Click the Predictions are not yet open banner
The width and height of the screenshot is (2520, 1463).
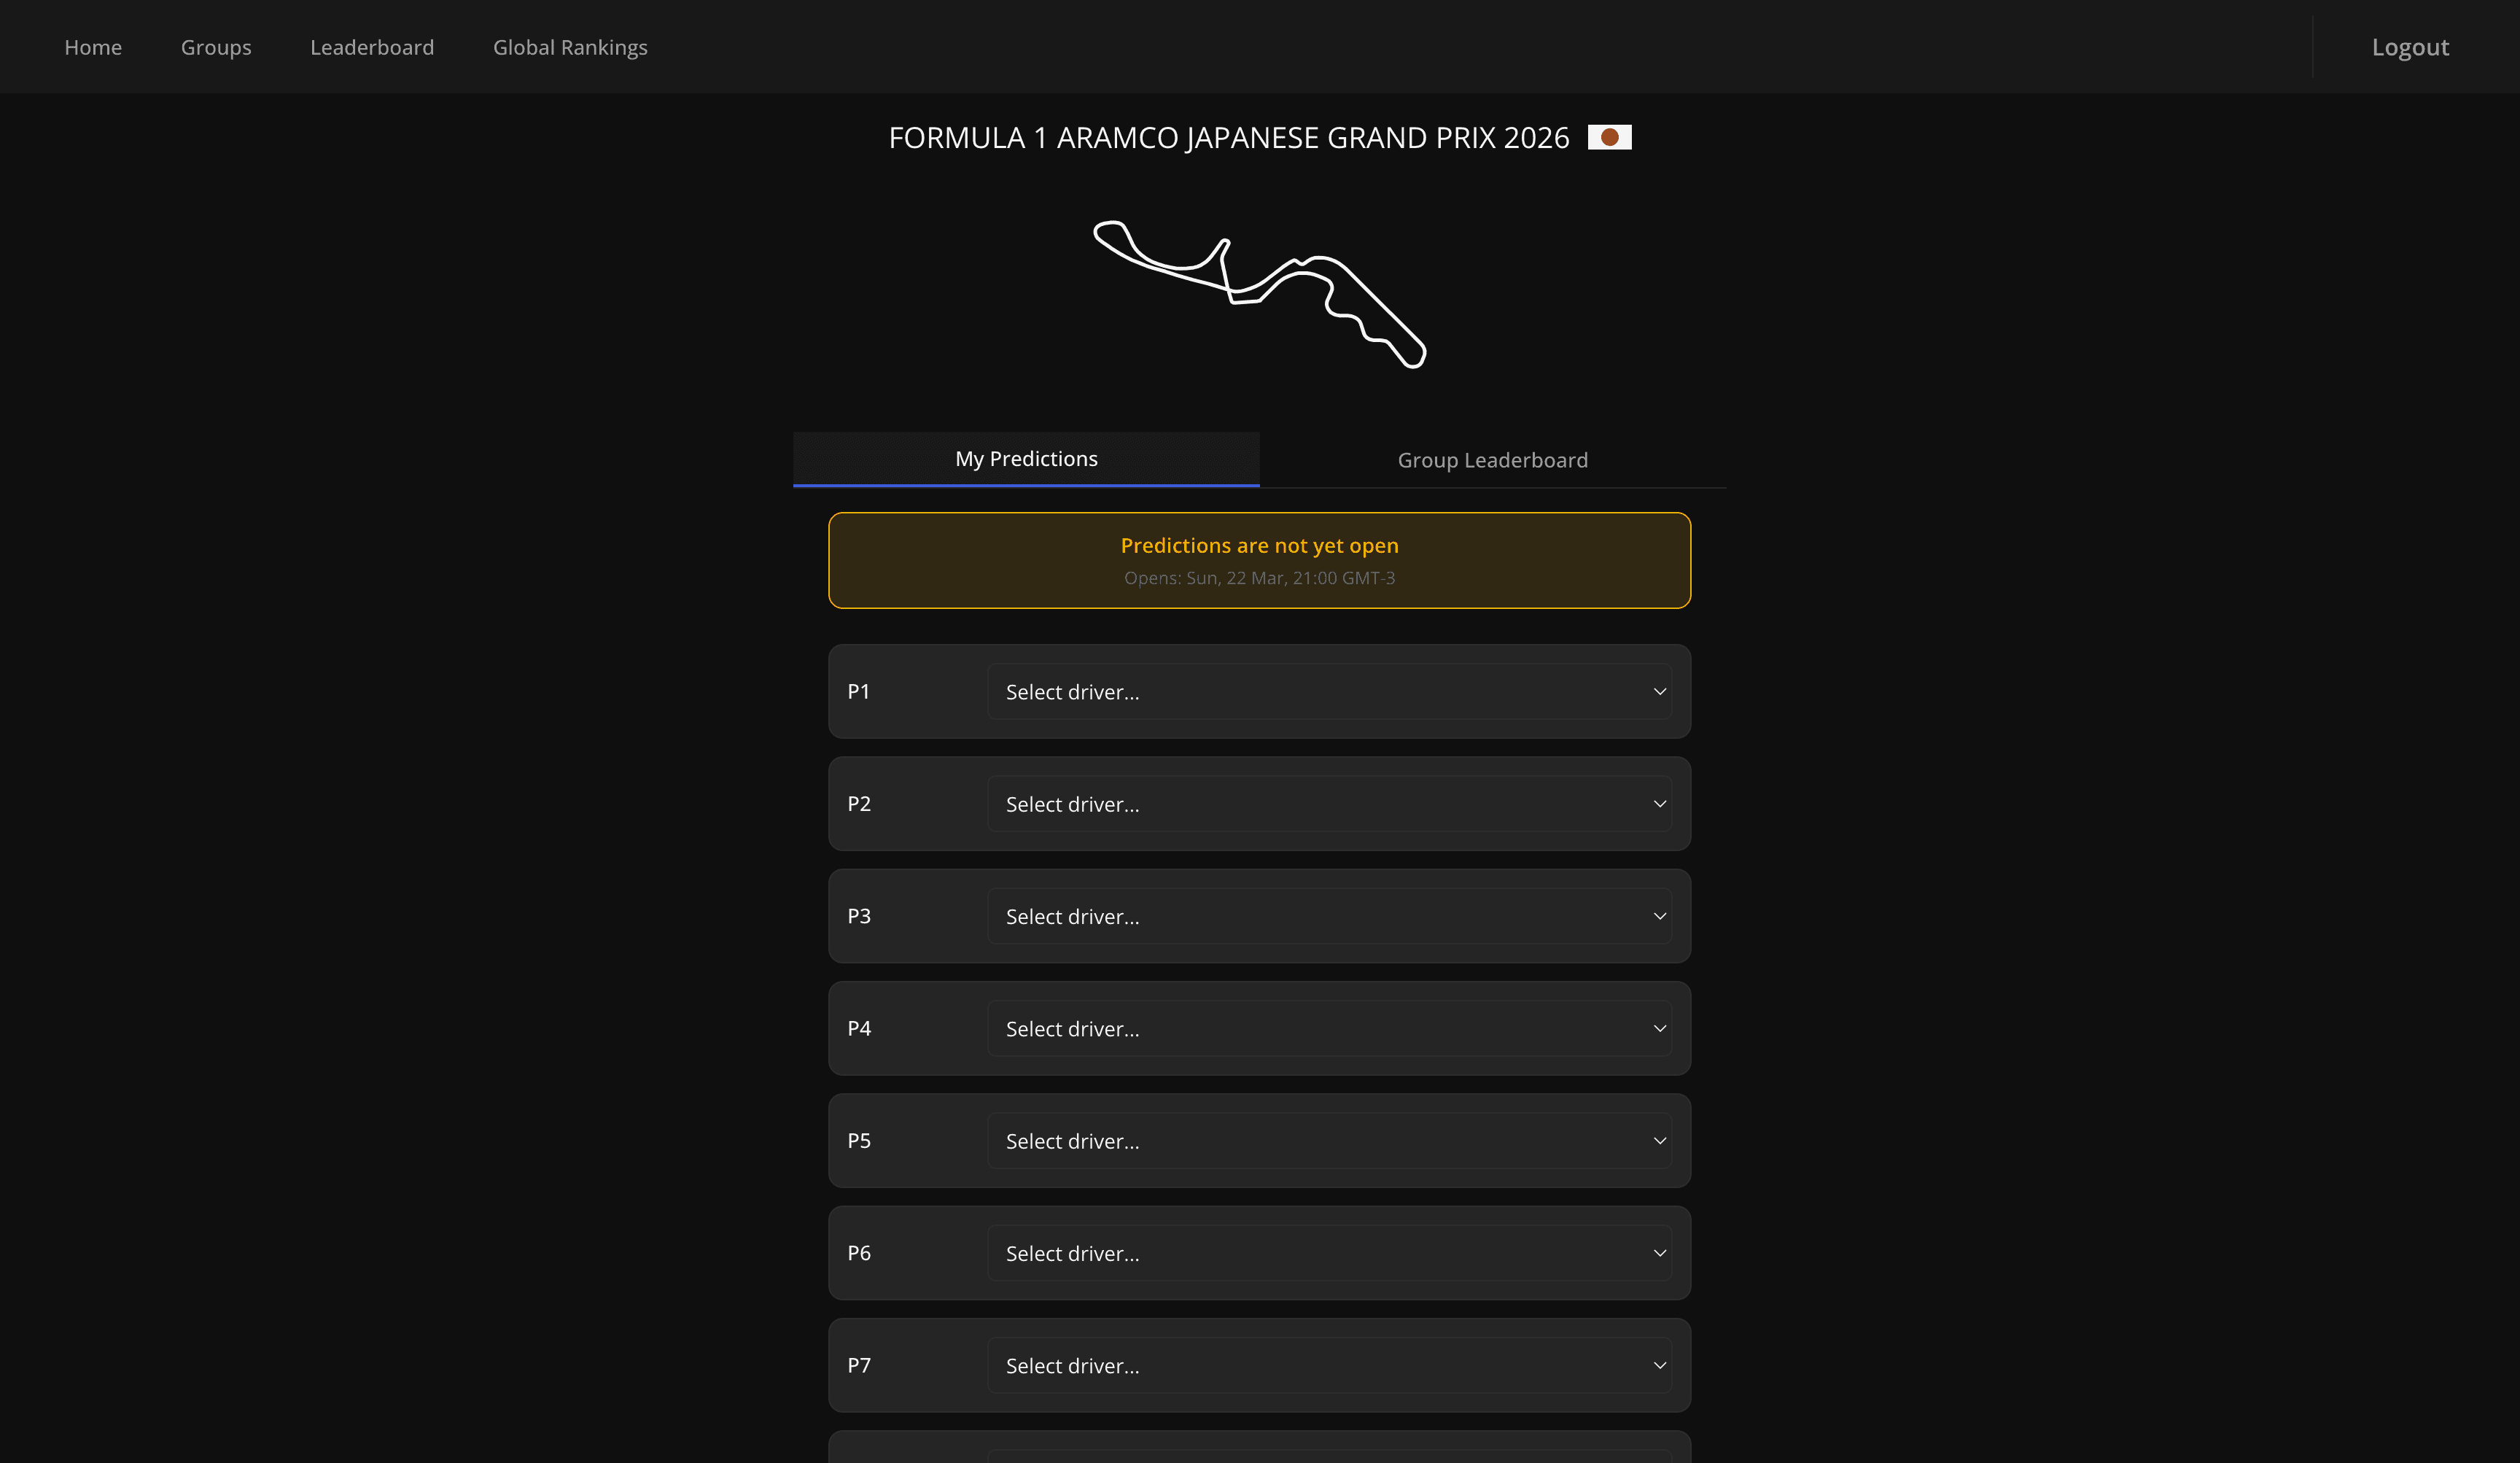pyautogui.click(x=1259, y=560)
